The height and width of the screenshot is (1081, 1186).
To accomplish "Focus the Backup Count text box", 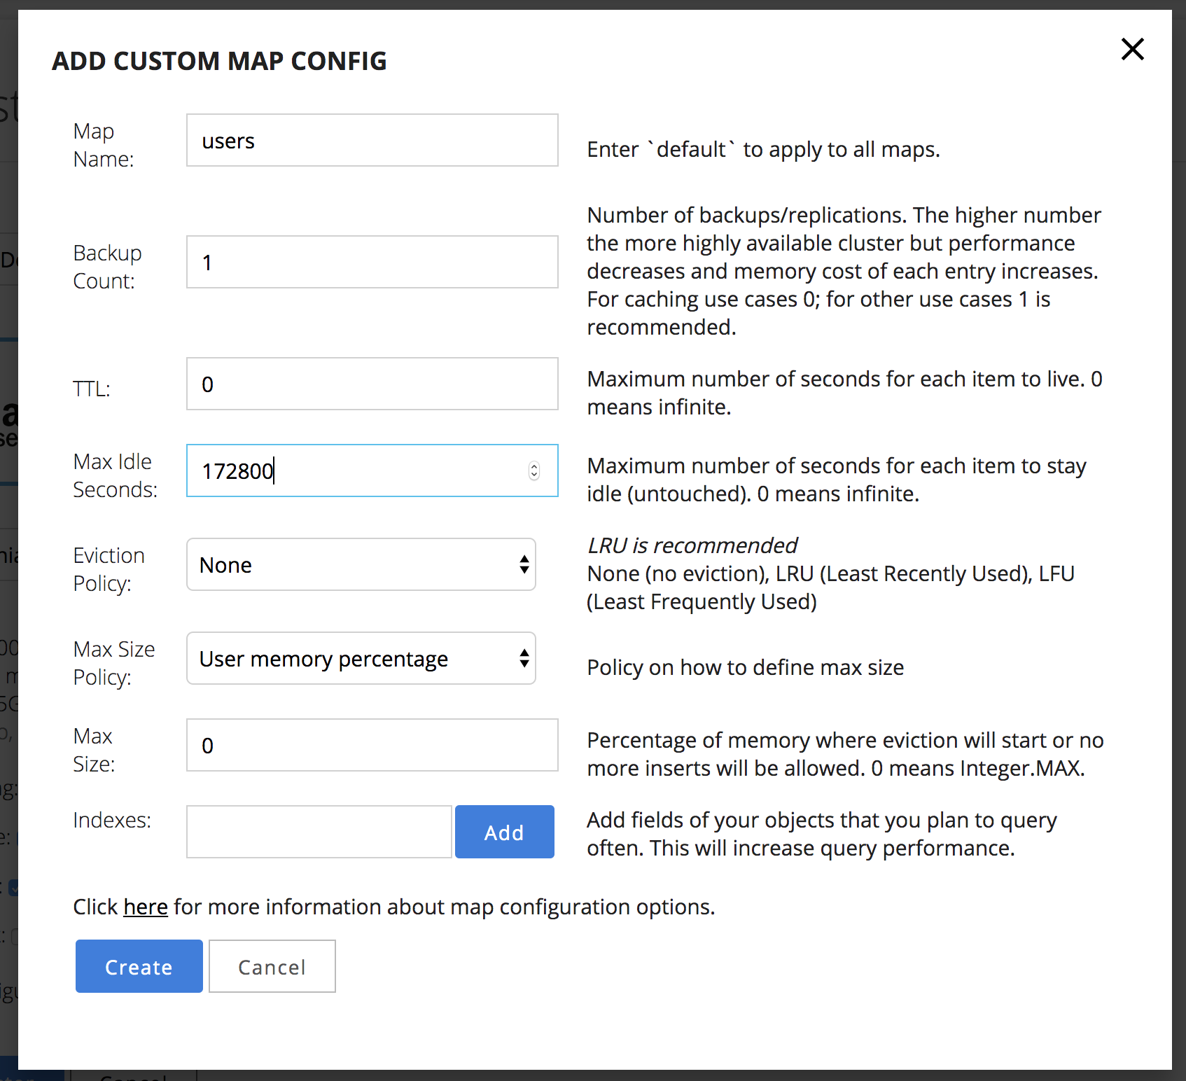I will (x=372, y=263).
